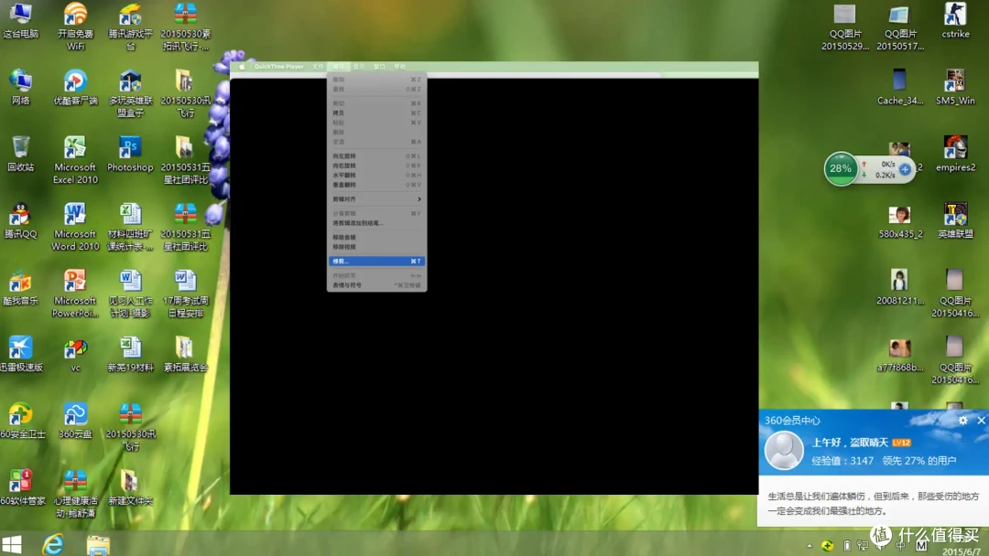Open Windows Start button

(12, 544)
